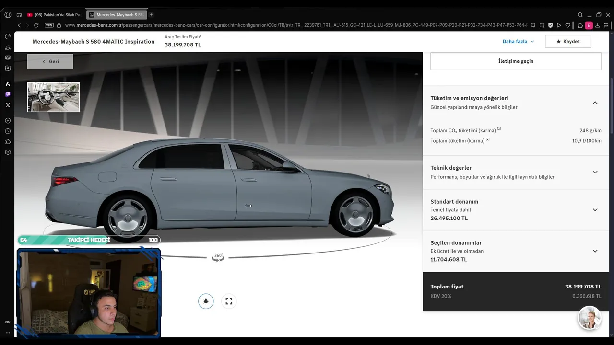Click the pin icon in address bar
Screen dimensions: 614x345
click(x=533, y=25)
